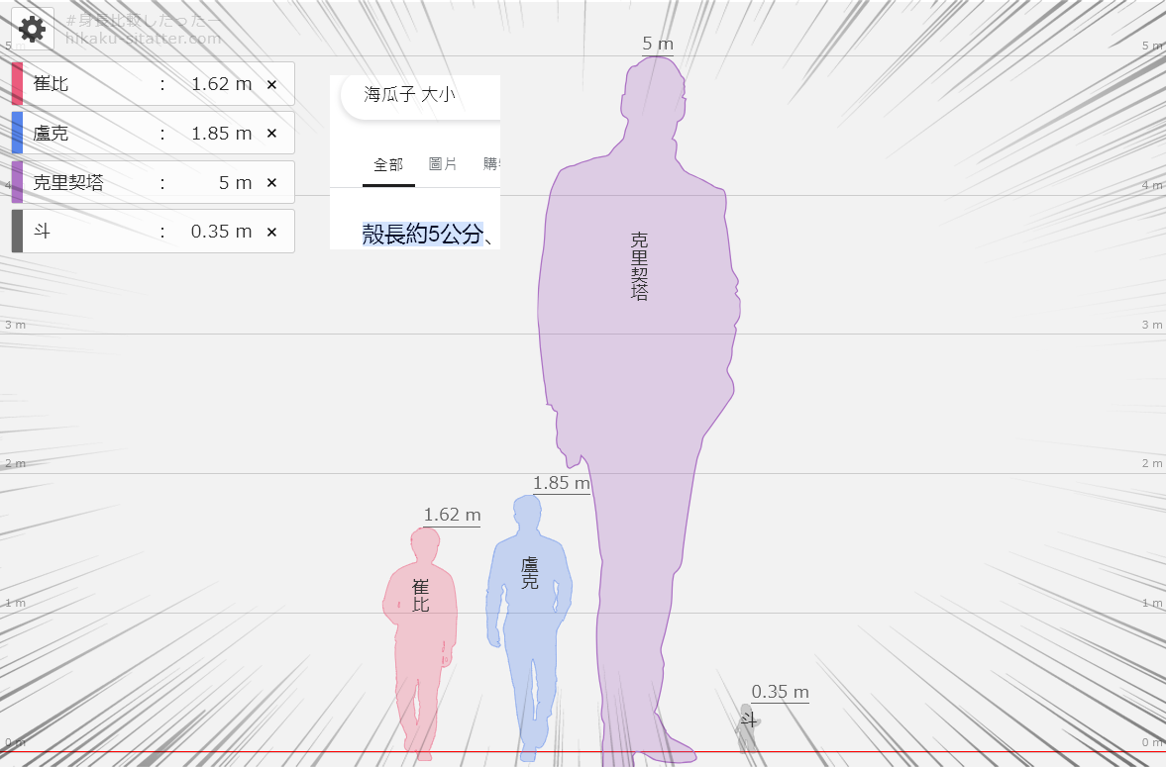The height and width of the screenshot is (767, 1166).
Task: Edit the 1.62 m height value
Action: [x=222, y=84]
